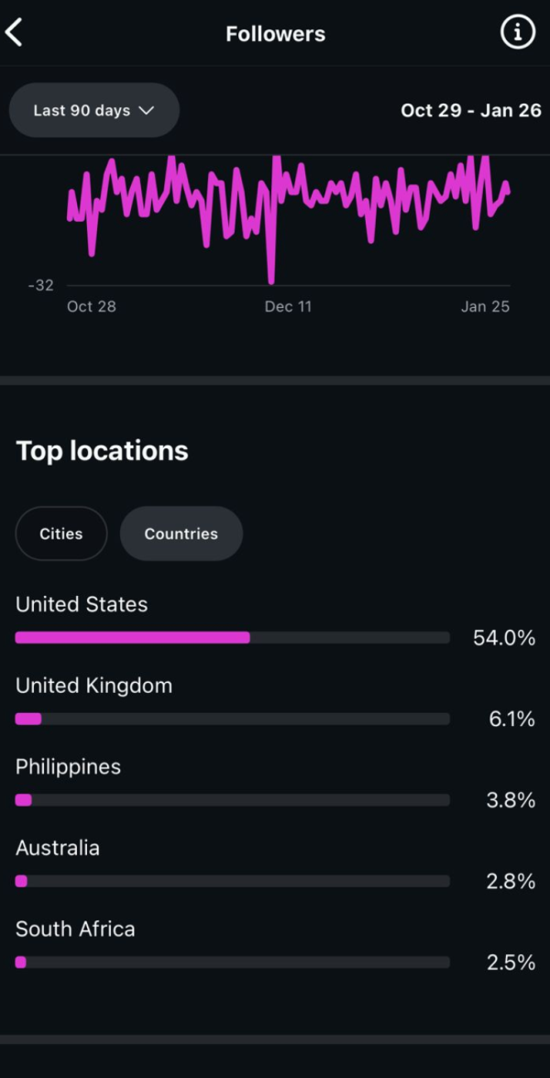This screenshot has width=550, height=1078.
Task: Tap the back arrow icon
Action: pyautogui.click(x=15, y=34)
